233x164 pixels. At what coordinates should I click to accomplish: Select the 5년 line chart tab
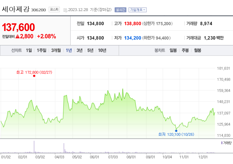point(90,50)
